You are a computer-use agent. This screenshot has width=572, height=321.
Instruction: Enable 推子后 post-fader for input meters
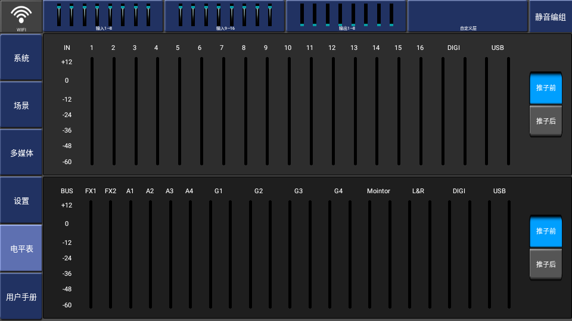546,121
